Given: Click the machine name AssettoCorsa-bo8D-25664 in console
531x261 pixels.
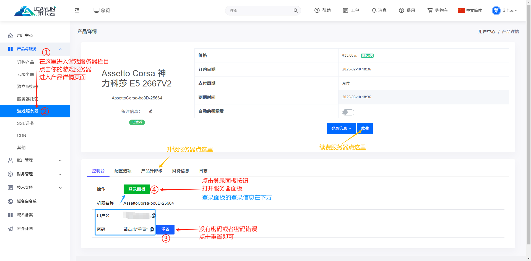Looking at the screenshot, I should pyautogui.click(x=149, y=203).
